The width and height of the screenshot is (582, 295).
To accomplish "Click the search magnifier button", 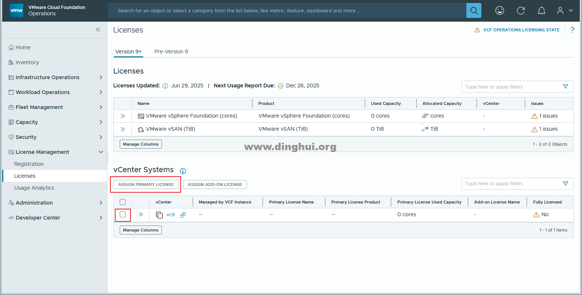I will [474, 10].
